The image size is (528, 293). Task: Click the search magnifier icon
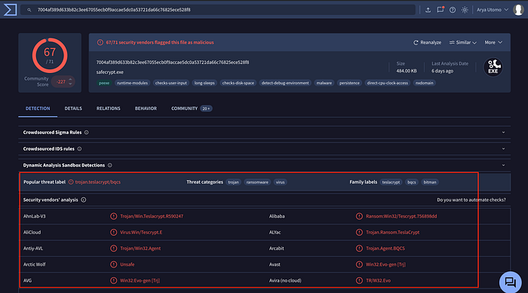(x=29, y=10)
